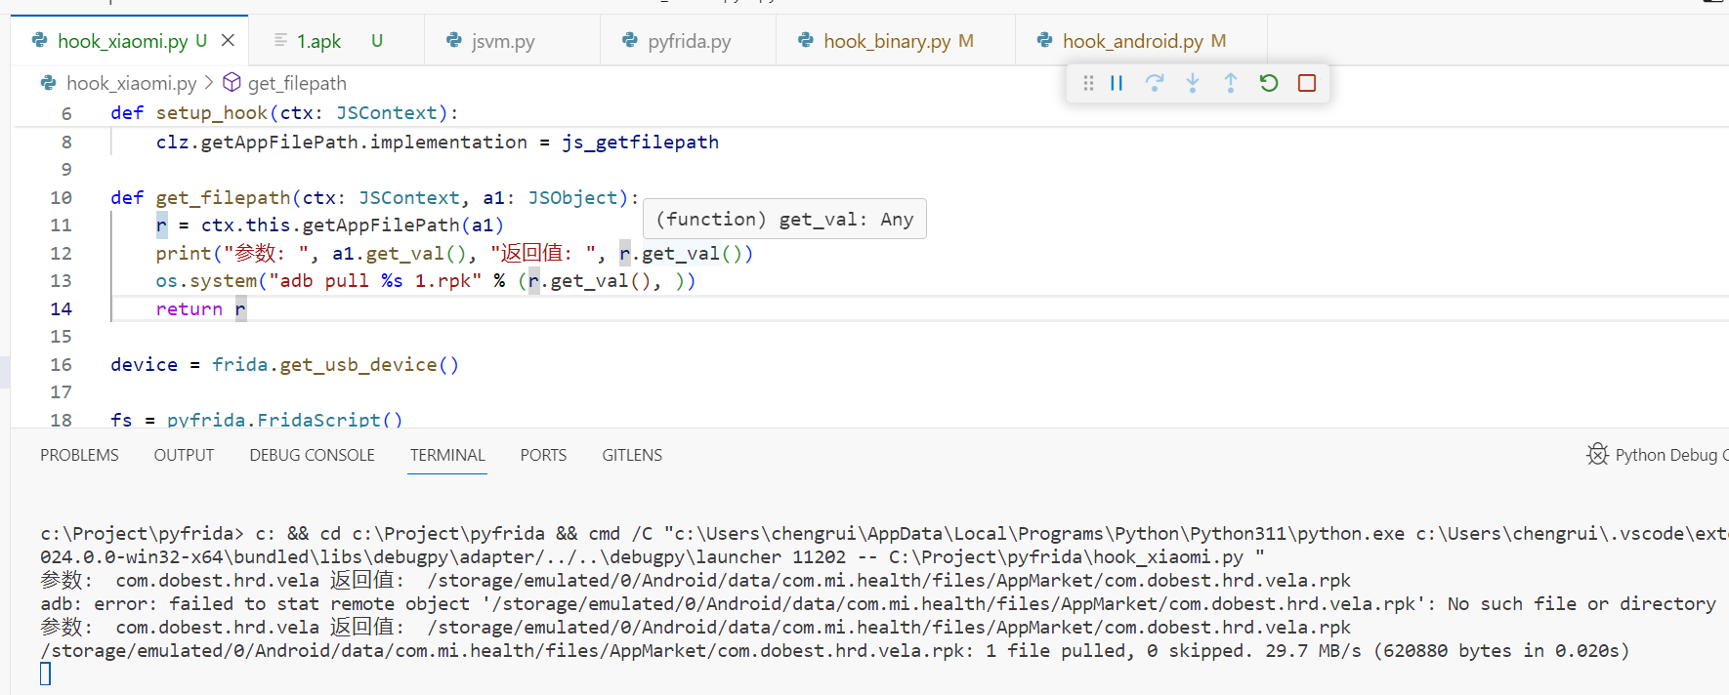Switch to the Debug Console panel
Image resolution: width=1729 pixels, height=695 pixels.
point(312,455)
